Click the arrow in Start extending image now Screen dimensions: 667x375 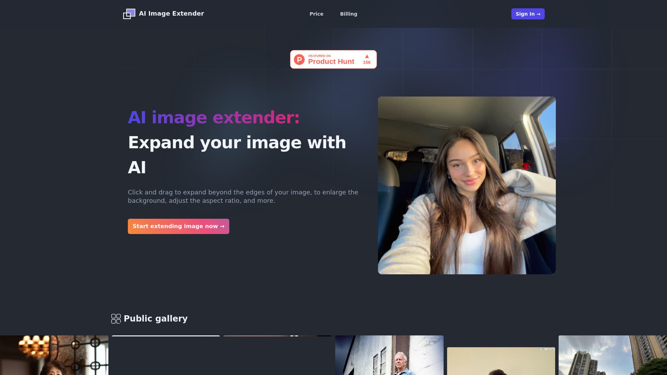point(222,226)
